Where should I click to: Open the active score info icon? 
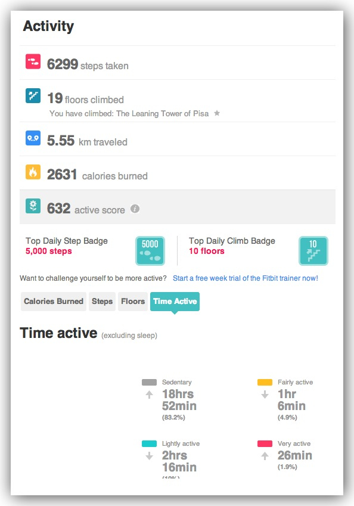pos(135,209)
